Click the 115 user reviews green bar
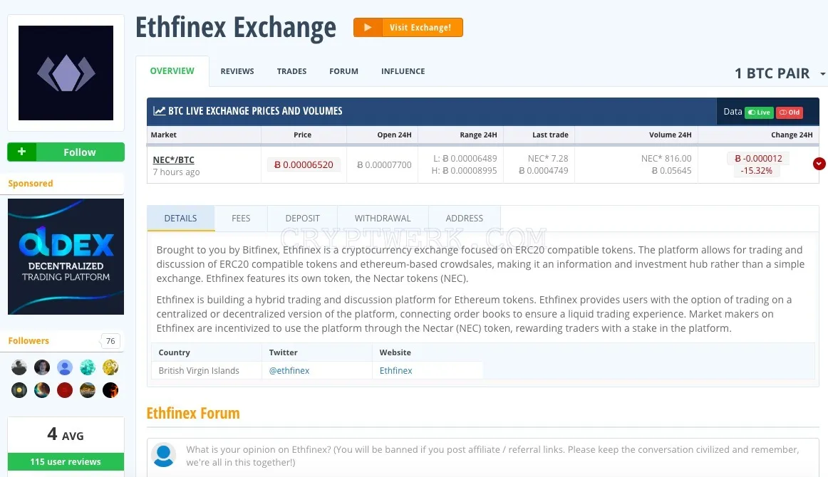 pyautogui.click(x=66, y=462)
